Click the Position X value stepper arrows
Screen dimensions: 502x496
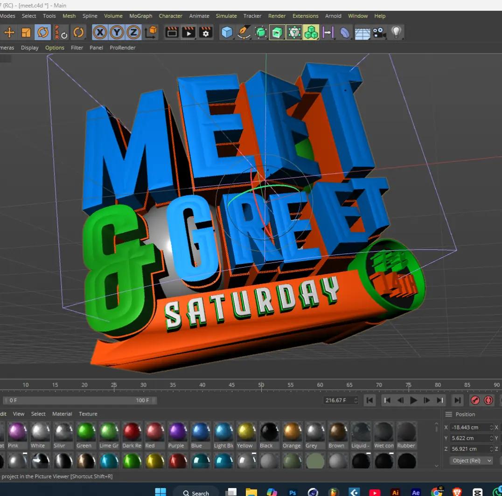point(491,427)
